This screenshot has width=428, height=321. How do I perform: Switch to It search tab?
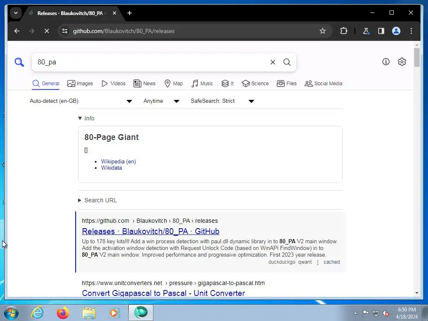pyautogui.click(x=227, y=84)
